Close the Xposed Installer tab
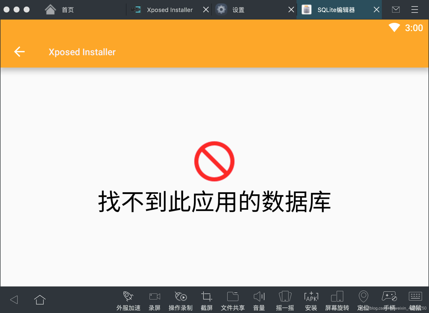Viewport: 429px width, 313px height. tap(206, 9)
